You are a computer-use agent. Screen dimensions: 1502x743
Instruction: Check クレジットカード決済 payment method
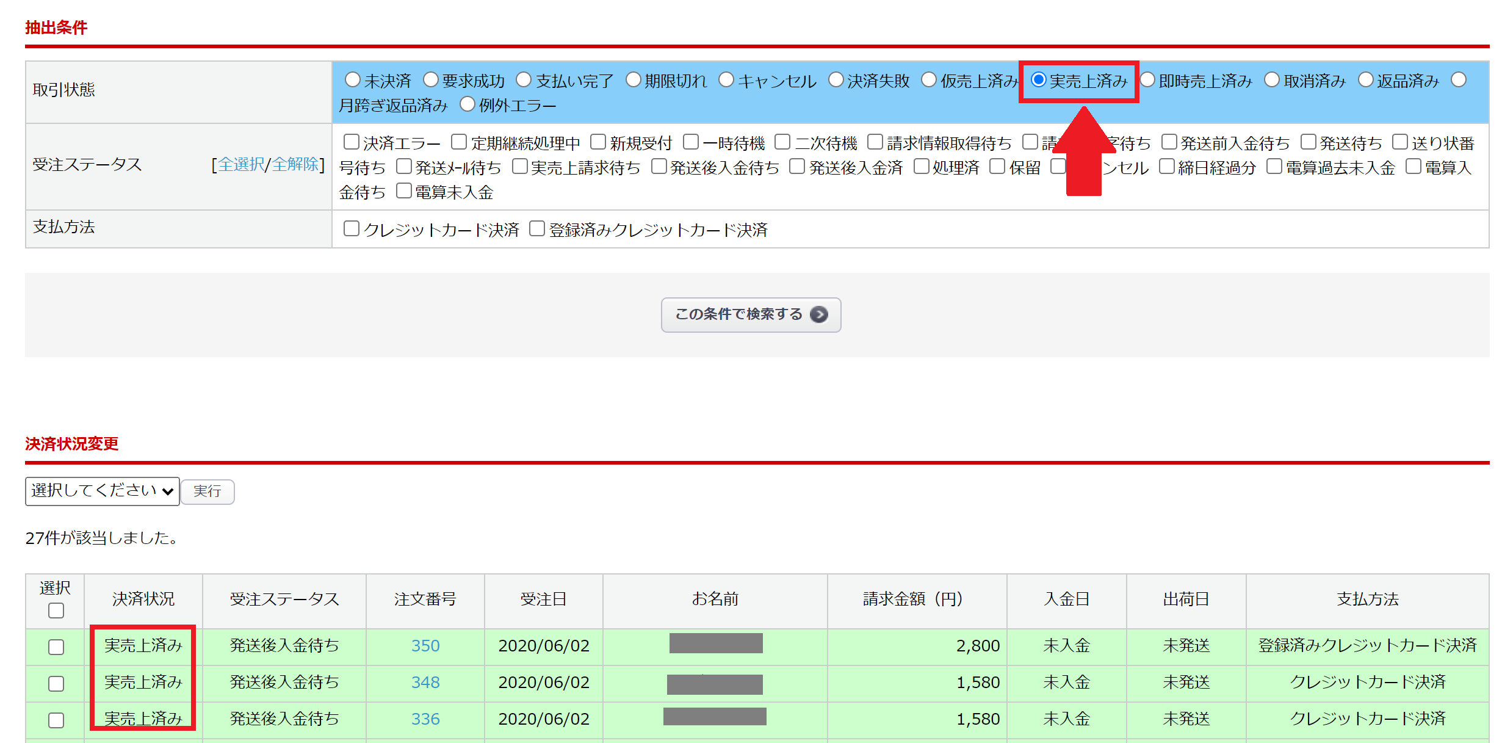351,229
